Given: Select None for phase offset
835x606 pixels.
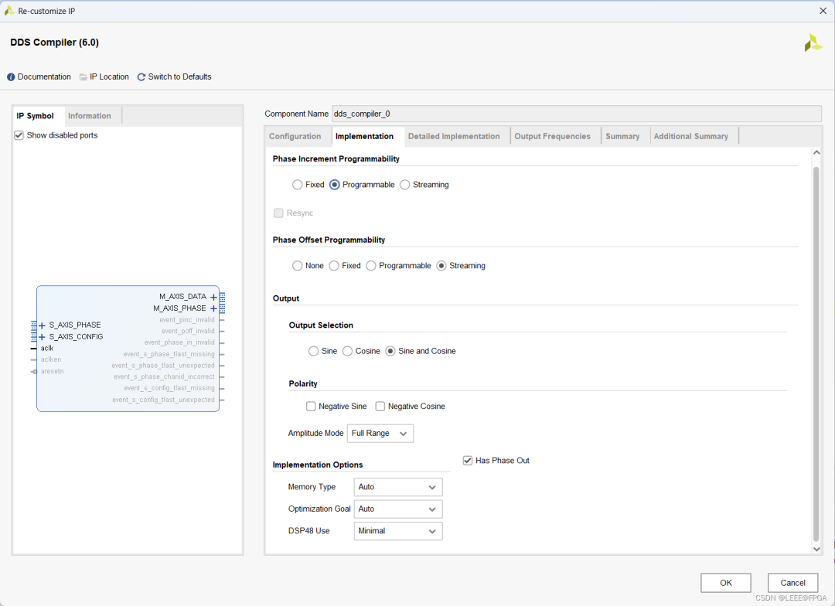Looking at the screenshot, I should 297,266.
